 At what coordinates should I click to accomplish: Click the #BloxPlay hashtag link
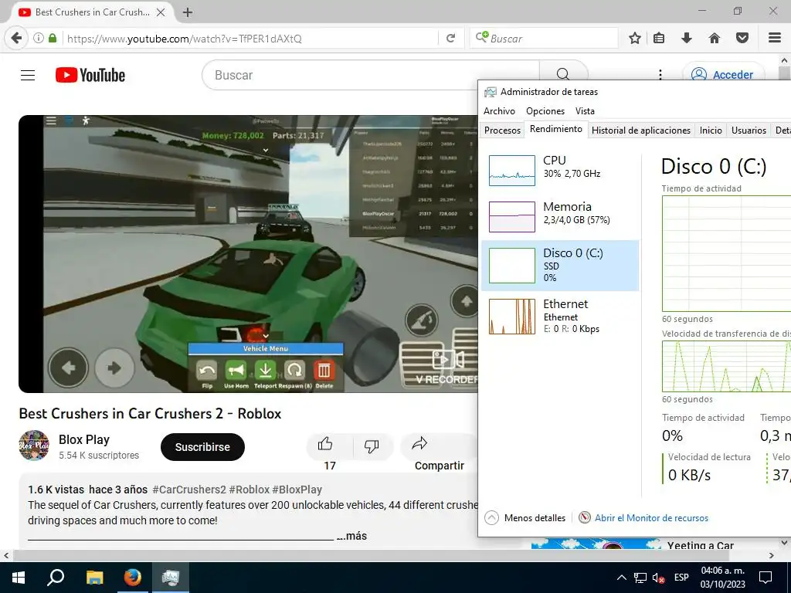[x=297, y=490]
